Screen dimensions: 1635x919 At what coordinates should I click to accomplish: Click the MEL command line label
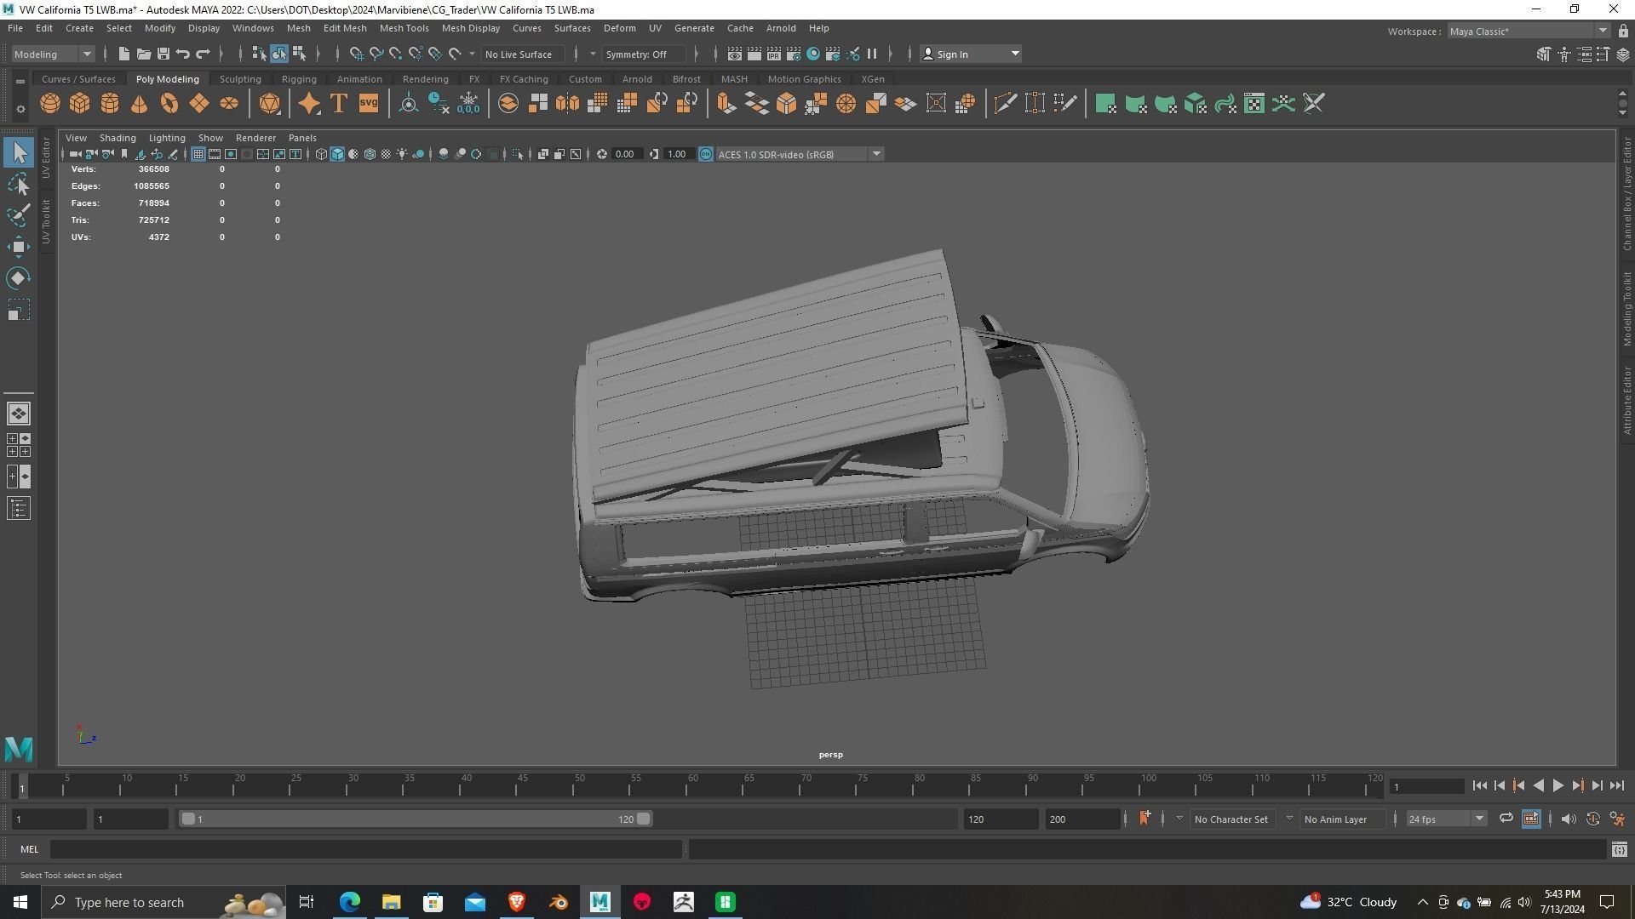(x=29, y=849)
